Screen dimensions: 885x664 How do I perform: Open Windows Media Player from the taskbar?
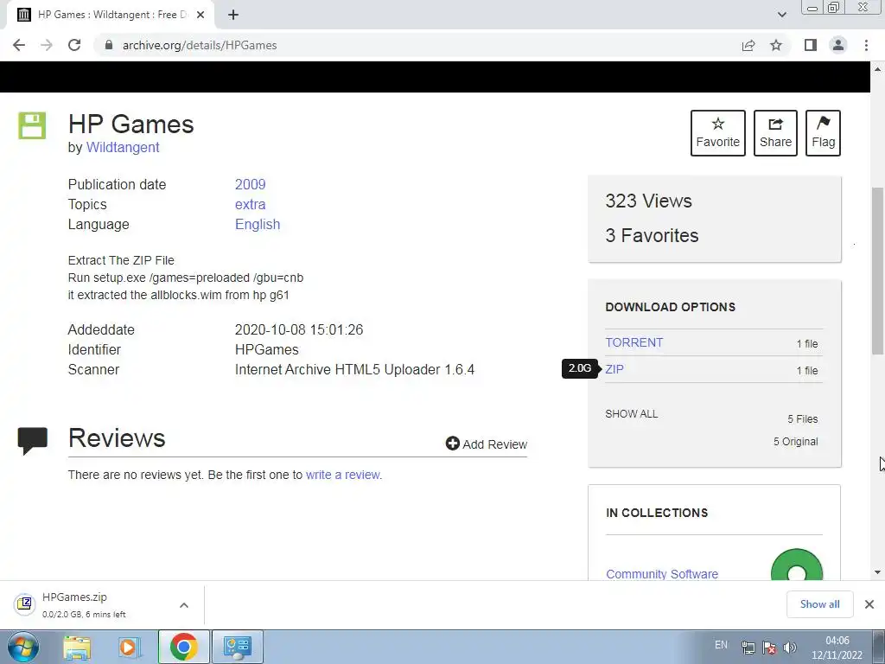(130, 647)
